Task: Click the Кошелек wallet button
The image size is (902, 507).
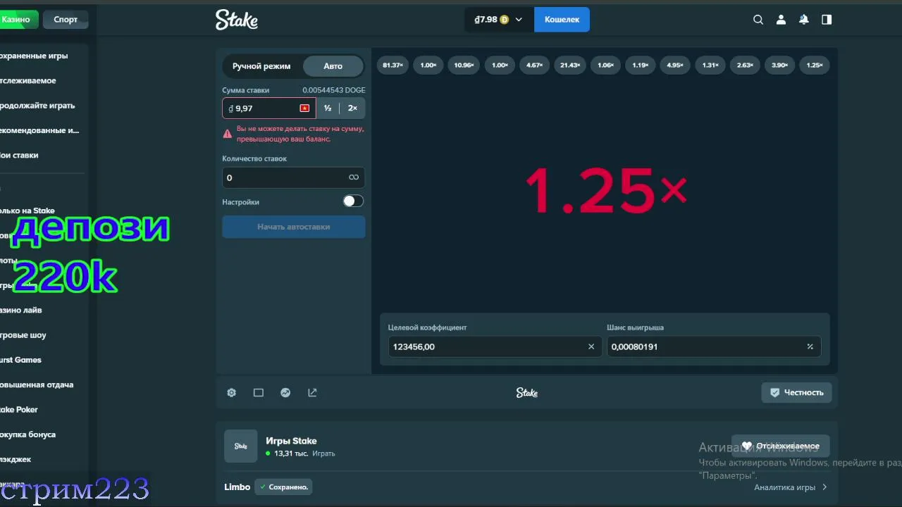Action: [562, 20]
